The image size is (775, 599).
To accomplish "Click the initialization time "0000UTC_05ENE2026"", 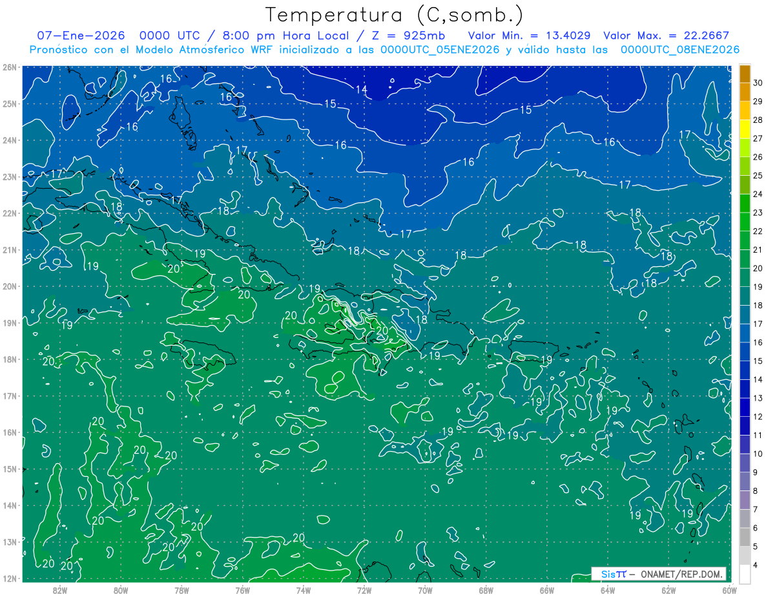I will tap(440, 50).
